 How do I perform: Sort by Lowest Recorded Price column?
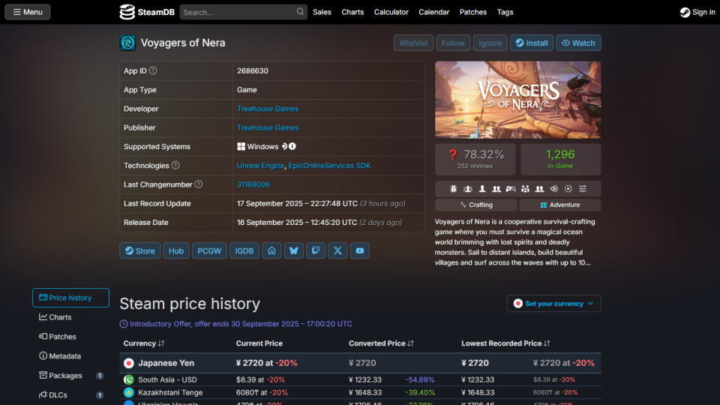click(505, 343)
